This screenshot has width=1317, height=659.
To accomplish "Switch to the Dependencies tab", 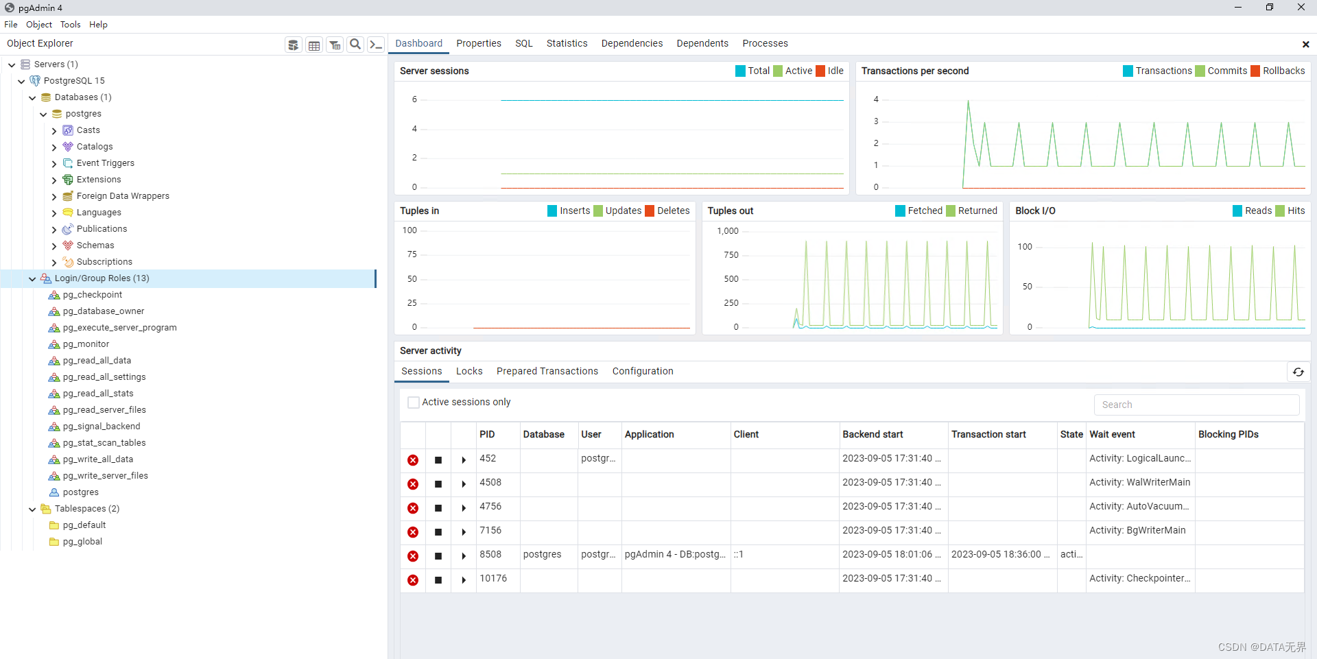I will click(x=632, y=43).
